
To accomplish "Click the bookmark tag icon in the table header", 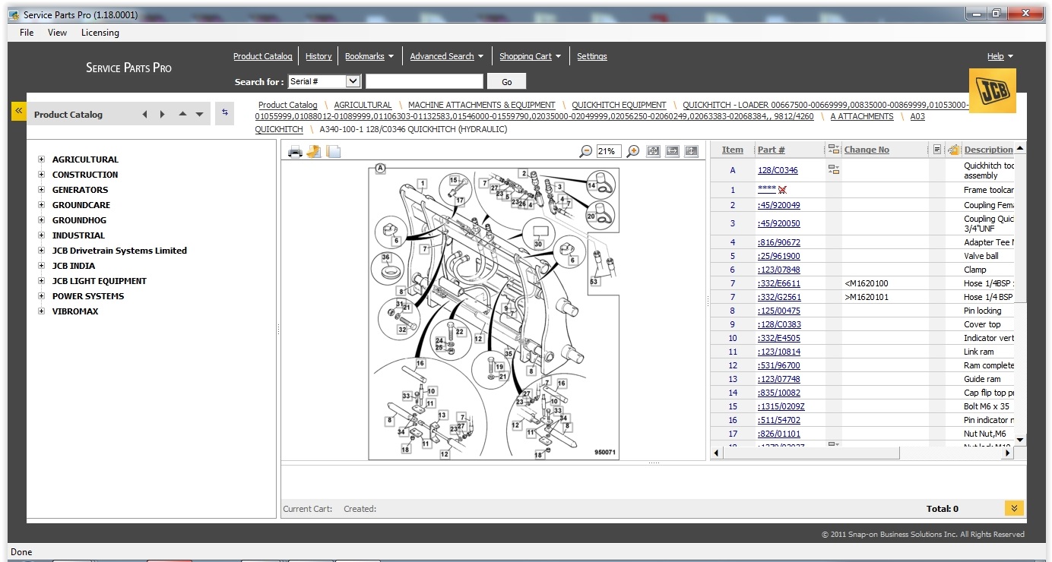I will coord(954,150).
